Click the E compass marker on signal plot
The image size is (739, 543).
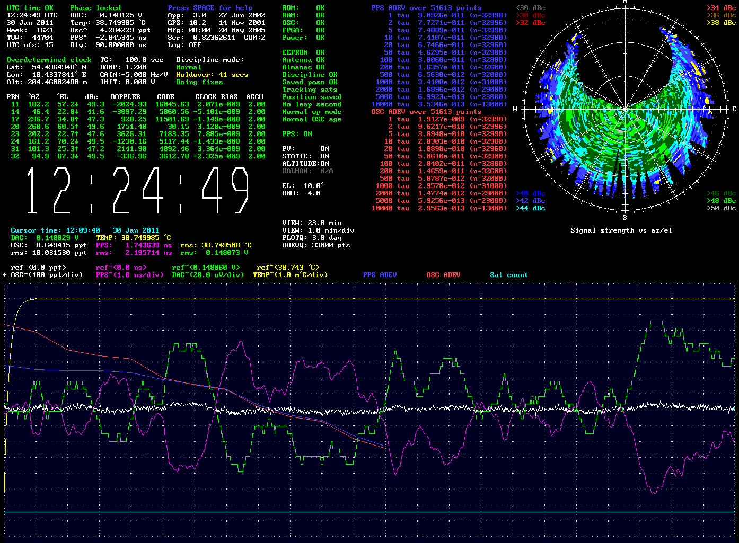click(x=734, y=109)
